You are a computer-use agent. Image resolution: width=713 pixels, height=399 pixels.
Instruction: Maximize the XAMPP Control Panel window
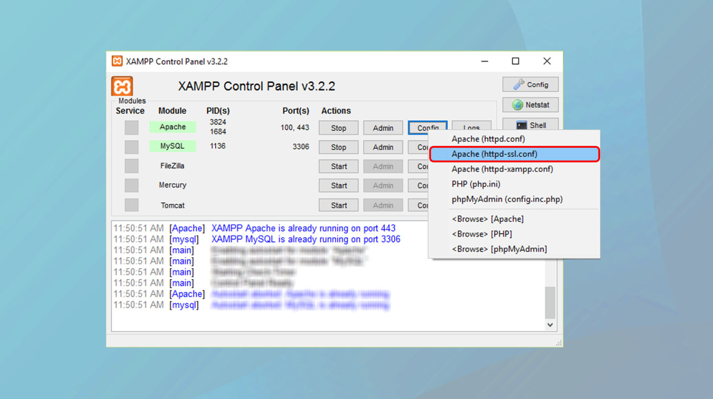click(516, 61)
